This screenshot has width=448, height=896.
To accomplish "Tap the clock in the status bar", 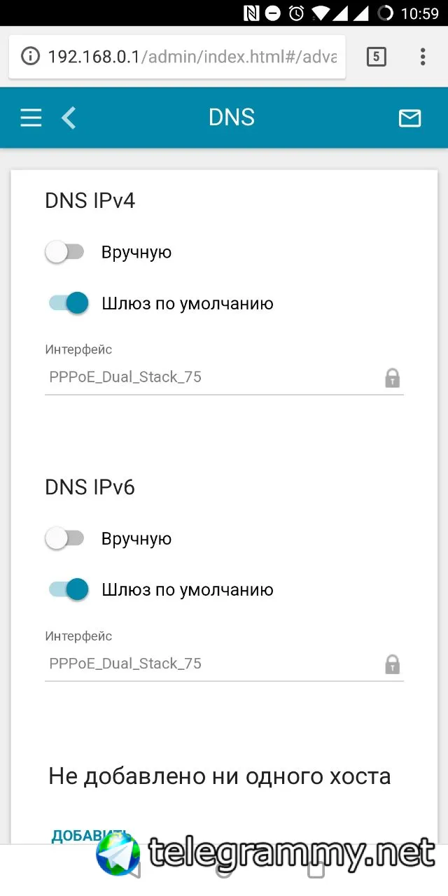I will pyautogui.click(x=421, y=13).
